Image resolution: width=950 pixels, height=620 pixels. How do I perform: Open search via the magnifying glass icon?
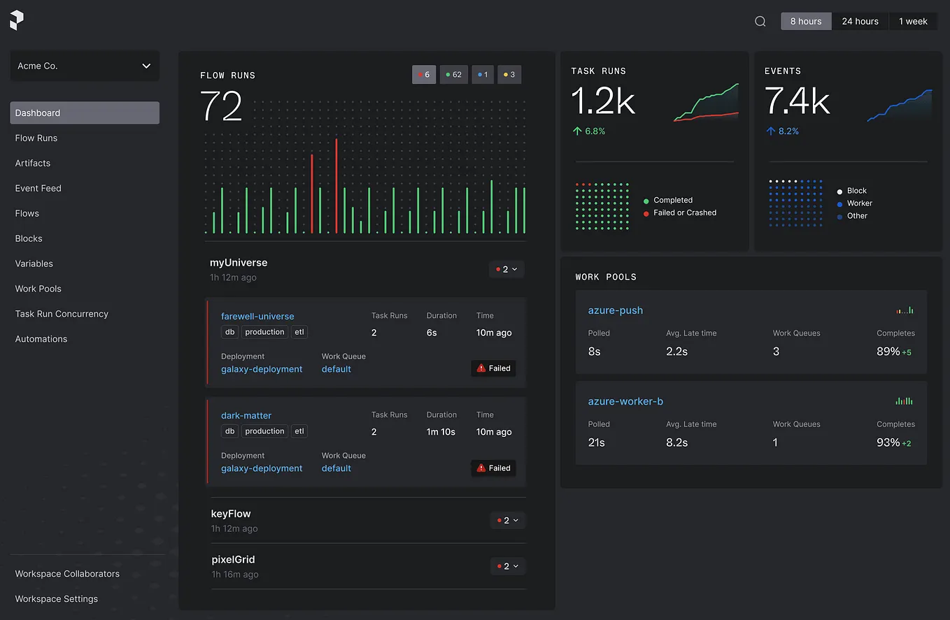pyautogui.click(x=760, y=21)
